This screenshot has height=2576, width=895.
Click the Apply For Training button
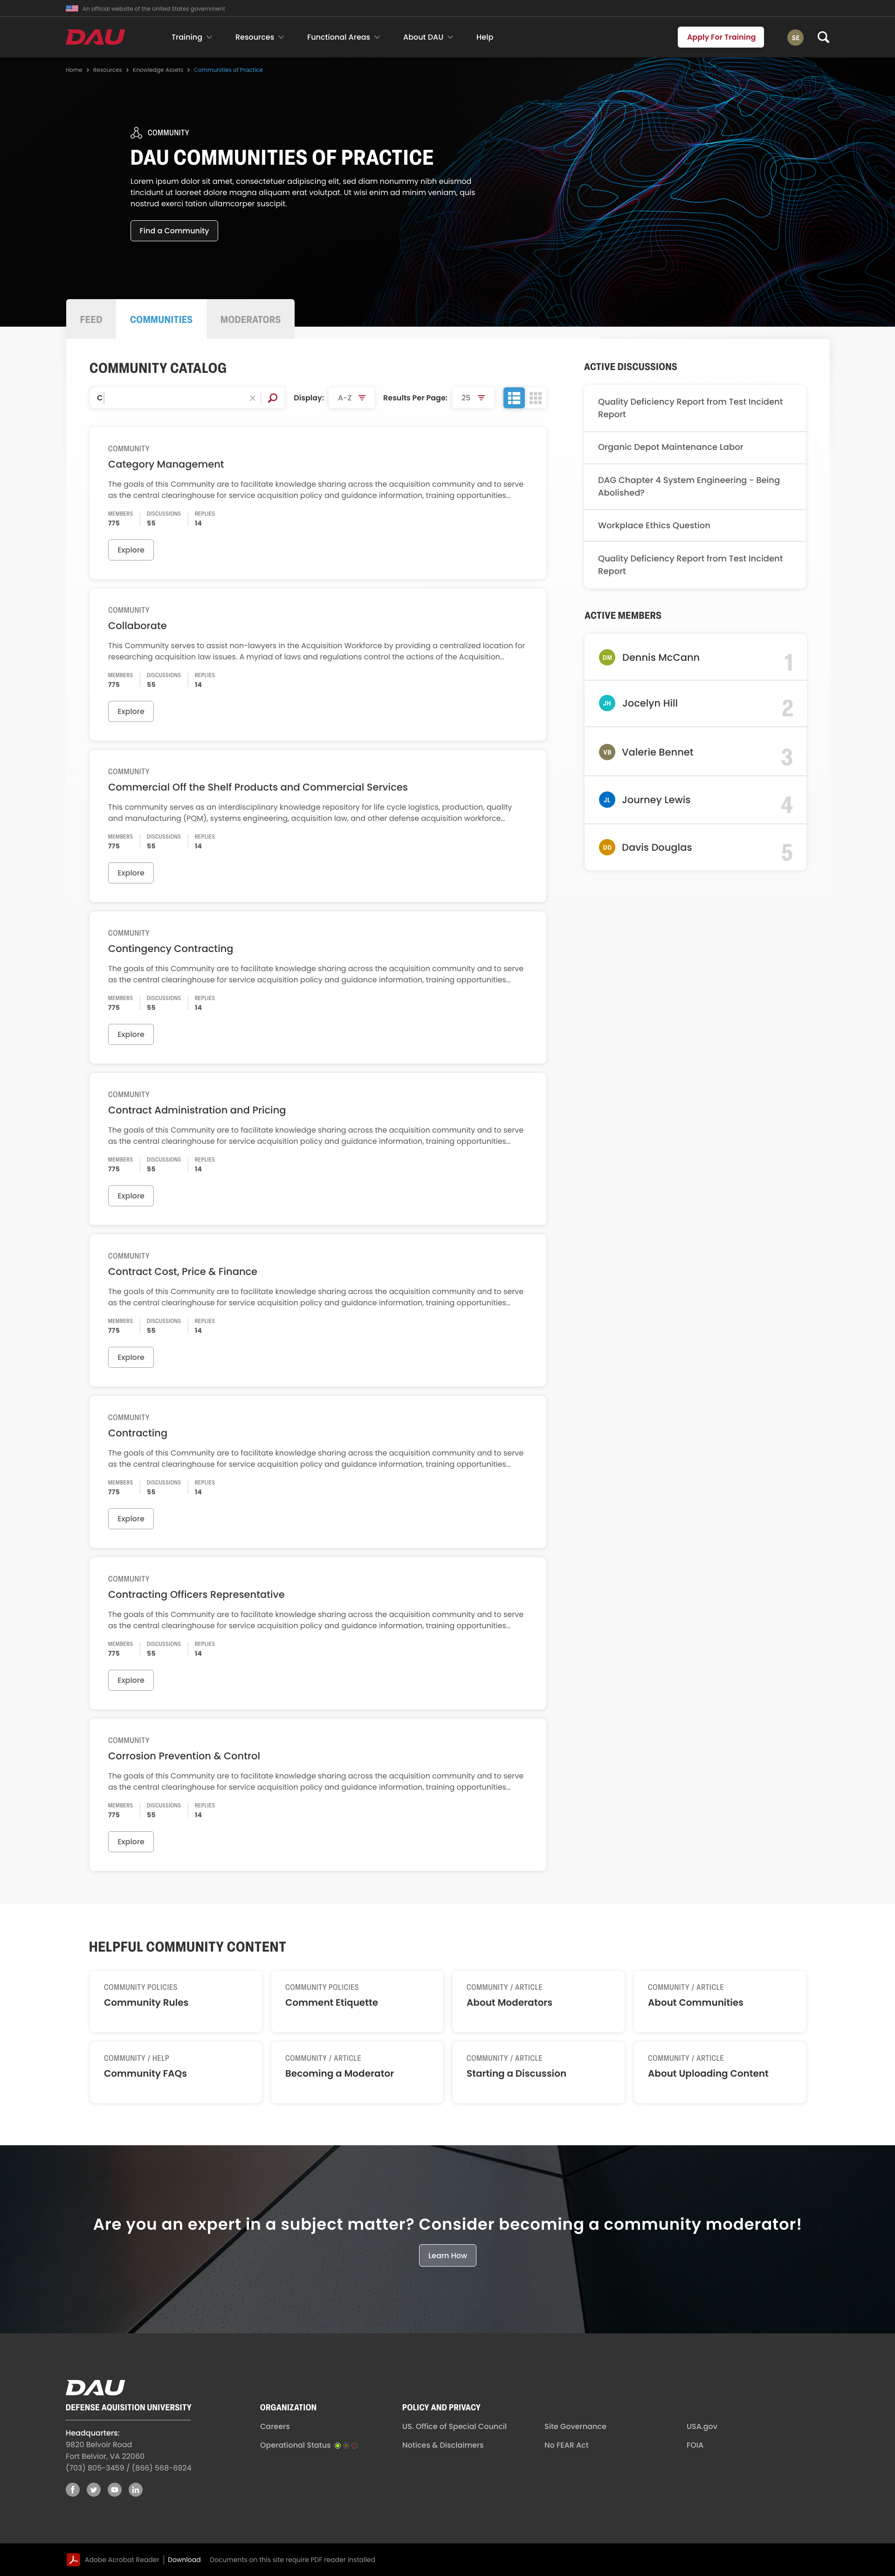pos(720,37)
